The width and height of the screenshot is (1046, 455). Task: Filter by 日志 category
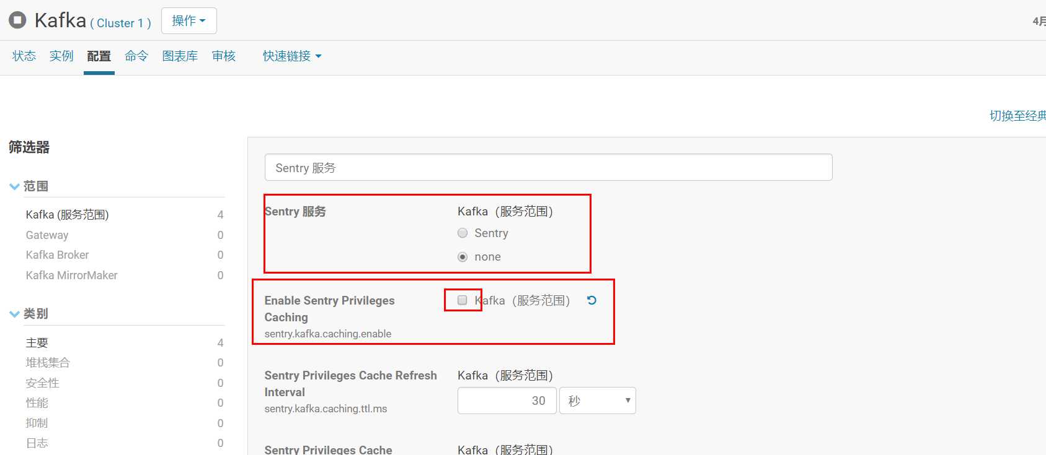pos(37,443)
